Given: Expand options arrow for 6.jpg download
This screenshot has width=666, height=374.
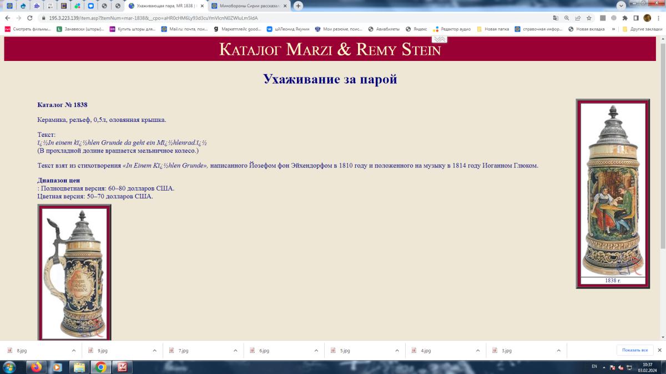Looking at the screenshot, I should (316, 350).
